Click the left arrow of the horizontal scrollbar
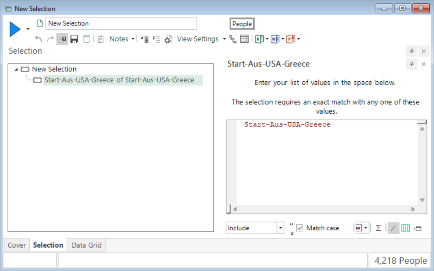 [235, 209]
